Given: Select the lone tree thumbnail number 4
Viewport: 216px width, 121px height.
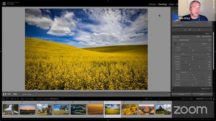Looking at the screenshot, I should [x=61, y=109].
